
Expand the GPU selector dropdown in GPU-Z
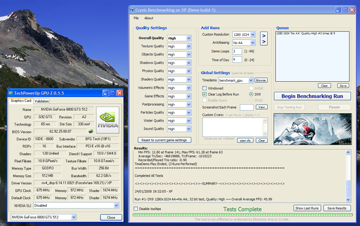coord(74,217)
